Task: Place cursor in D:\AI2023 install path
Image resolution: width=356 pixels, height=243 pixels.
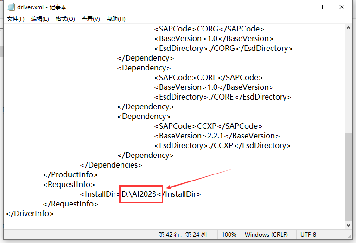Action: click(139, 194)
